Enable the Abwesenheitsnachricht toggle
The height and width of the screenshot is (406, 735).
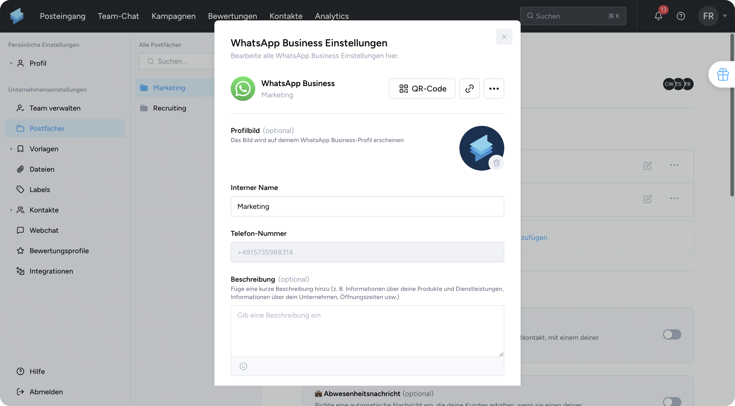[672, 401]
